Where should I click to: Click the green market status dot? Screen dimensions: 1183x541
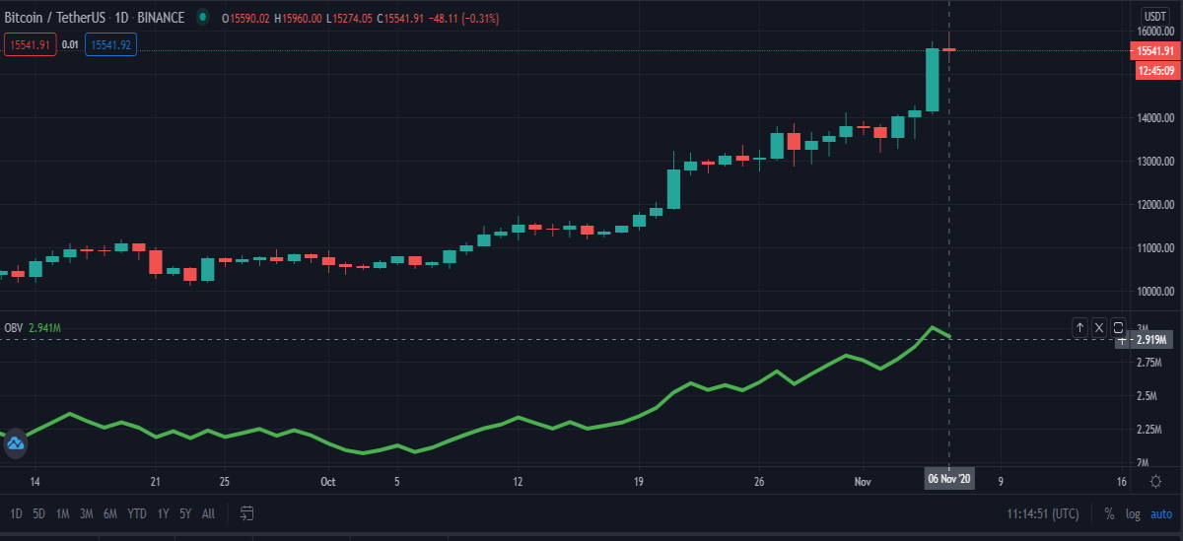click(202, 18)
